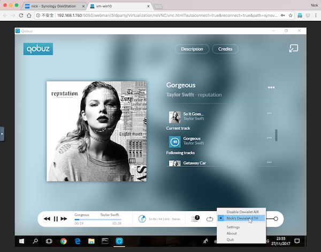Viewport: 321px width, 252px height.
Task: Seek in the track progress bar
Action: click(x=98, y=219)
